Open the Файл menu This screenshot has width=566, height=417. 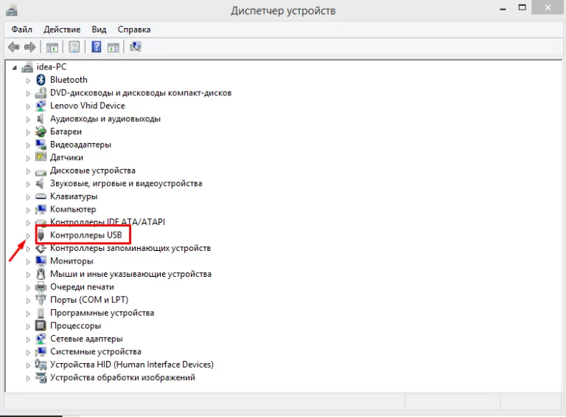tap(22, 30)
